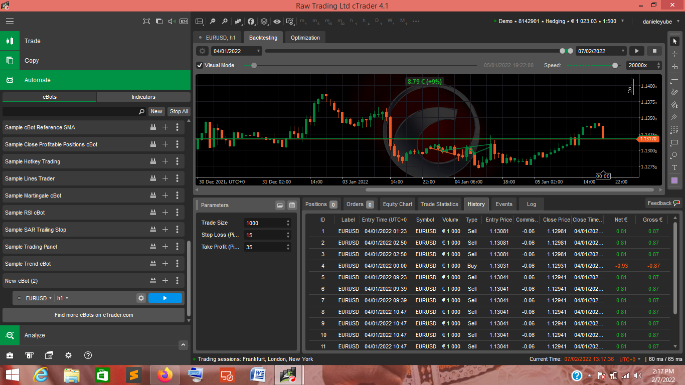Open the Events tab
685x385 pixels.
tap(504, 204)
